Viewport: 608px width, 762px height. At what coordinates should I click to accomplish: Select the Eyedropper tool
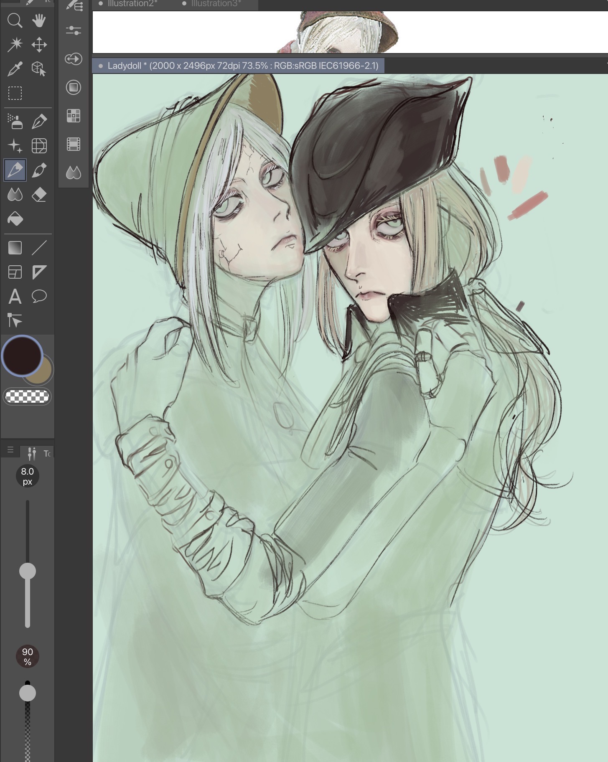click(15, 69)
